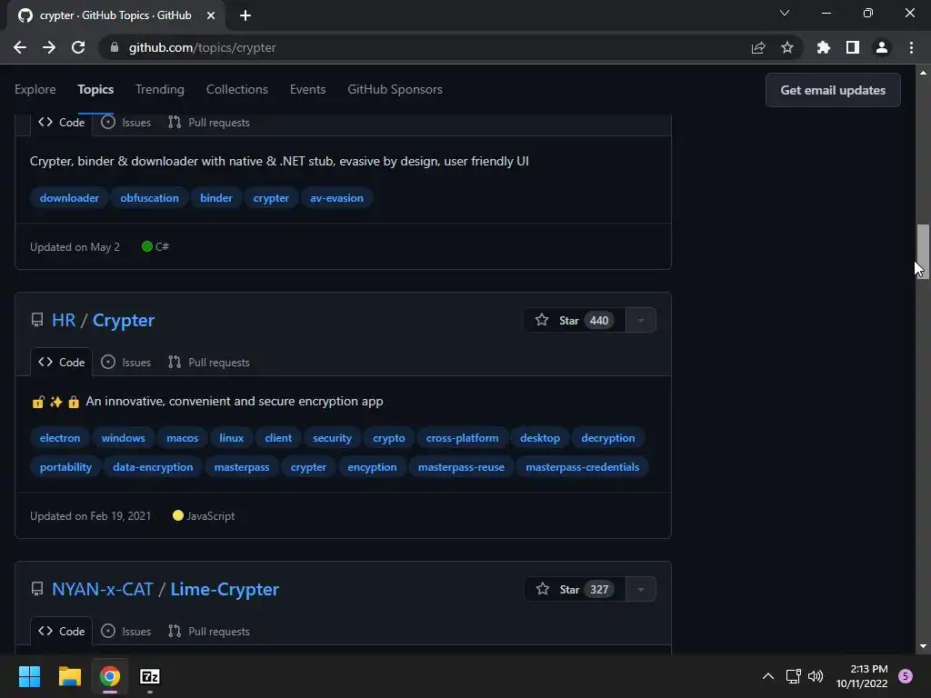Click the binder topic tag

[216, 197]
